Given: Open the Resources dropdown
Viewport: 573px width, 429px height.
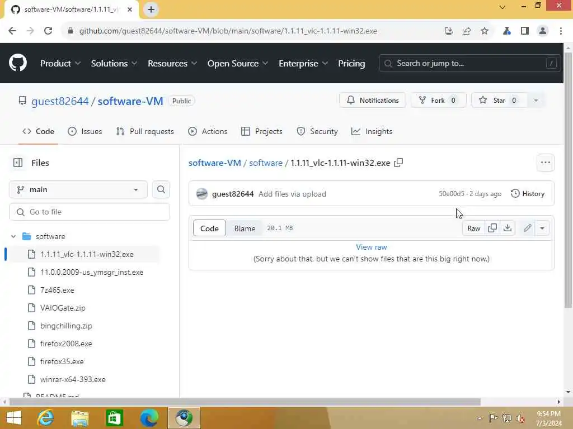Looking at the screenshot, I should point(172,64).
